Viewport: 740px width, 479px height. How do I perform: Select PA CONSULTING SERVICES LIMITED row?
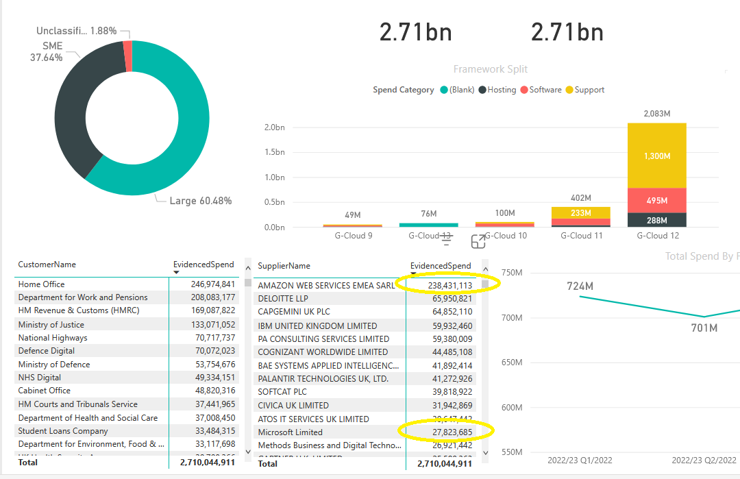tap(365, 339)
